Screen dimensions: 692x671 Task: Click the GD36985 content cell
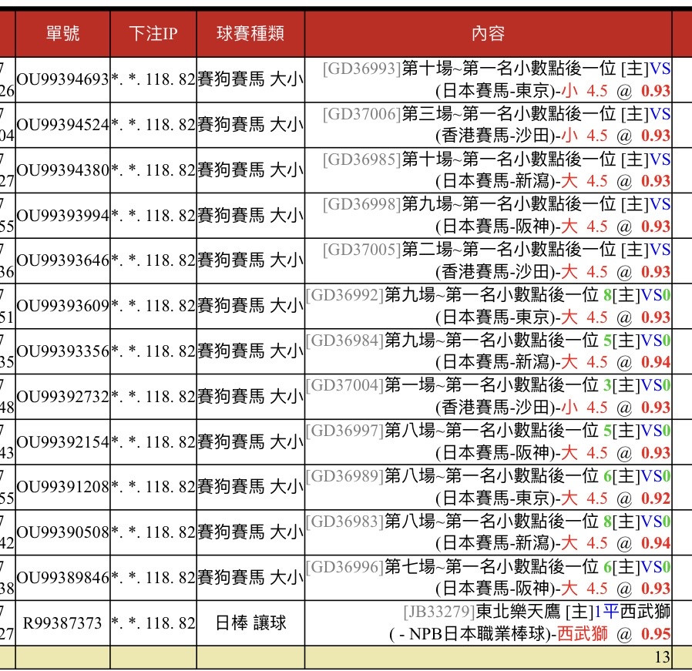[x=488, y=170]
